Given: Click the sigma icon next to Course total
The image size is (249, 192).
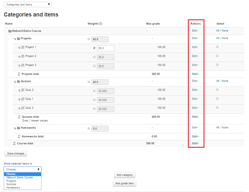Looking at the screenshot, I should [14, 143].
